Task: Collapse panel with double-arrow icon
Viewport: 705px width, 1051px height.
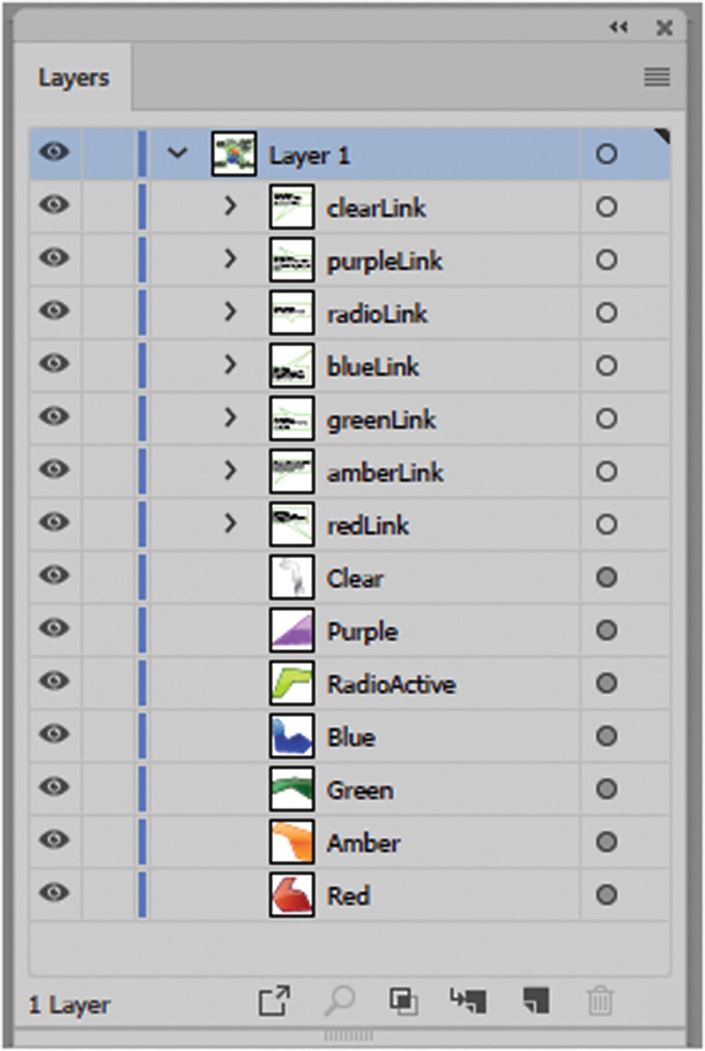Action: pos(618,27)
